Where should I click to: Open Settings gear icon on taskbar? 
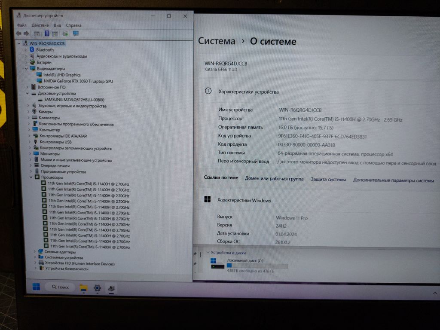coord(98,288)
